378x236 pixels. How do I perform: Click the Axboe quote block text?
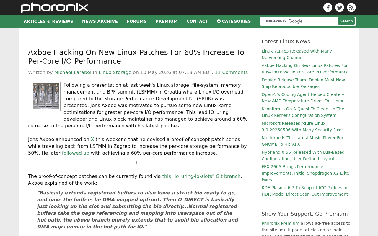click(138, 210)
